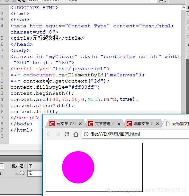Image resolution: width=189 pixels, height=196 pixels.
Task: Switch to the 文章管理 tab
Action: tap(104, 124)
